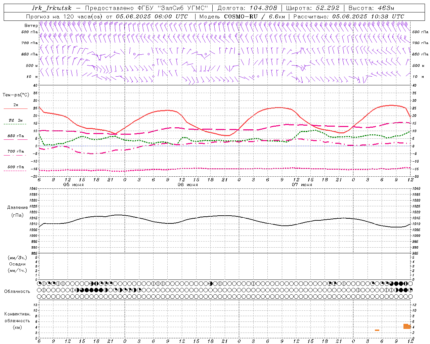Select the (мм/1ч.) precipitation unit label
Viewport: 430px width, 344px height.
click(17, 270)
